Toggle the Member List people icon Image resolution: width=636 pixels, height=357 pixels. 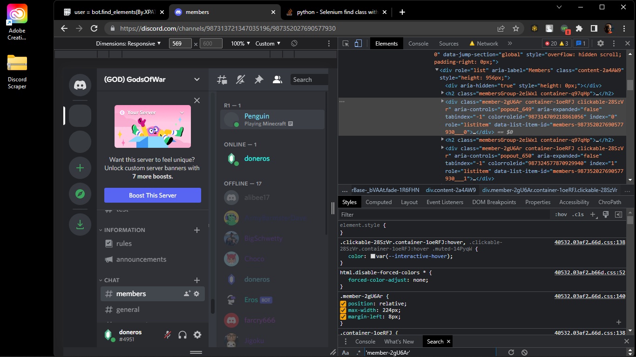click(277, 79)
